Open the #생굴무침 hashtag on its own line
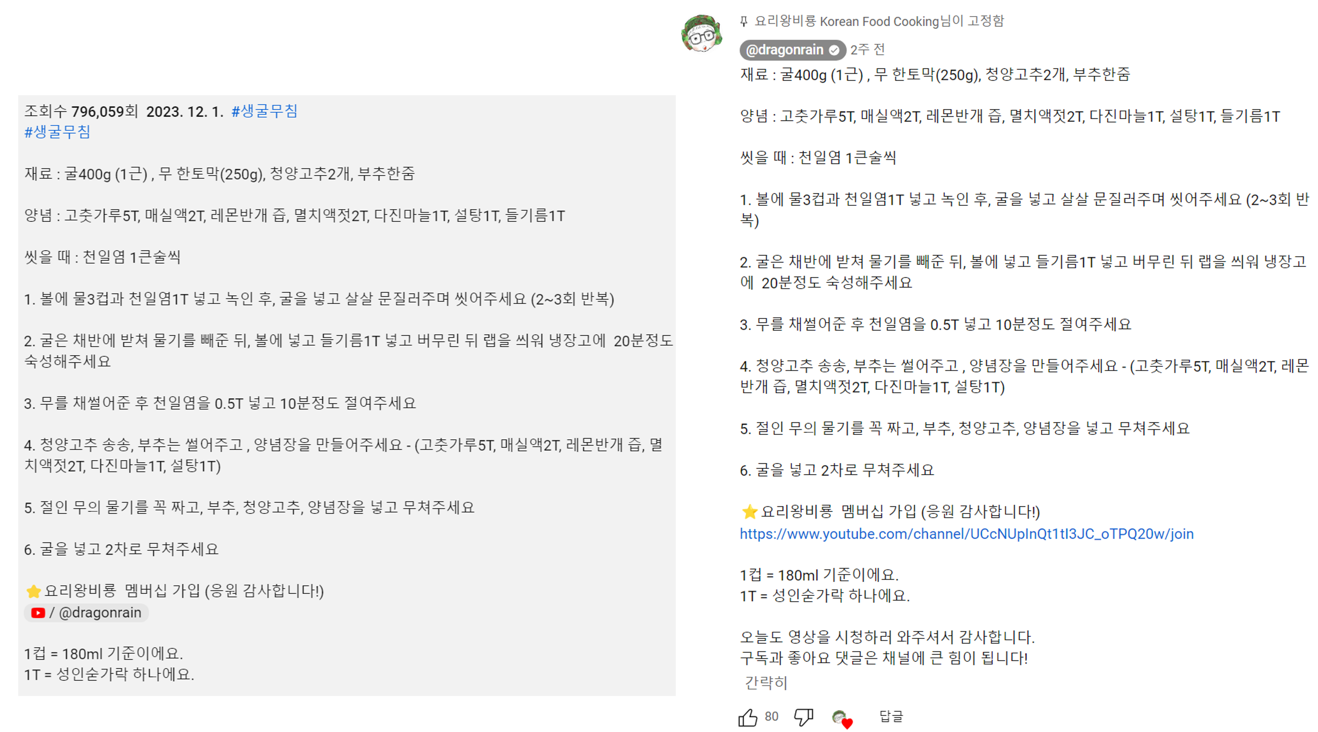1318x732 pixels. (x=57, y=132)
